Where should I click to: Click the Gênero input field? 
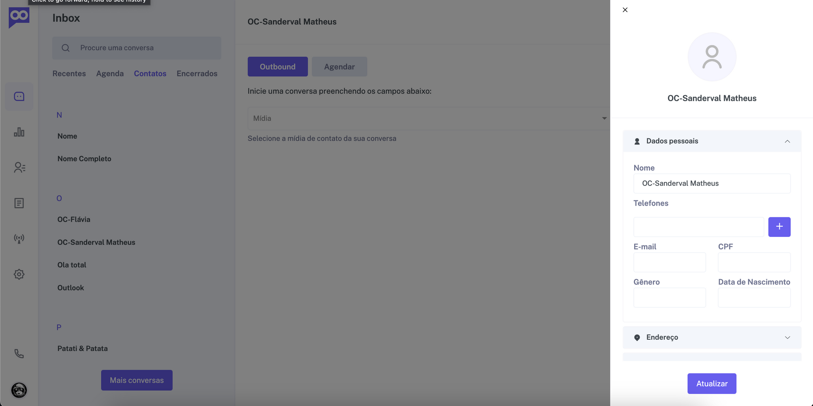pos(670,297)
